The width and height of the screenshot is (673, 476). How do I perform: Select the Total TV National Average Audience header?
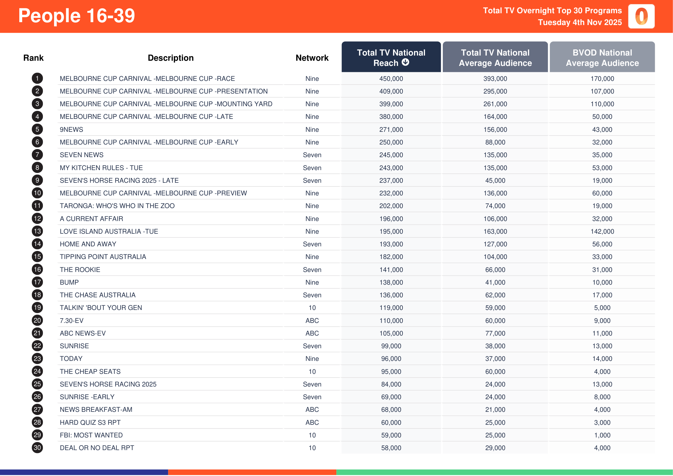coord(495,58)
